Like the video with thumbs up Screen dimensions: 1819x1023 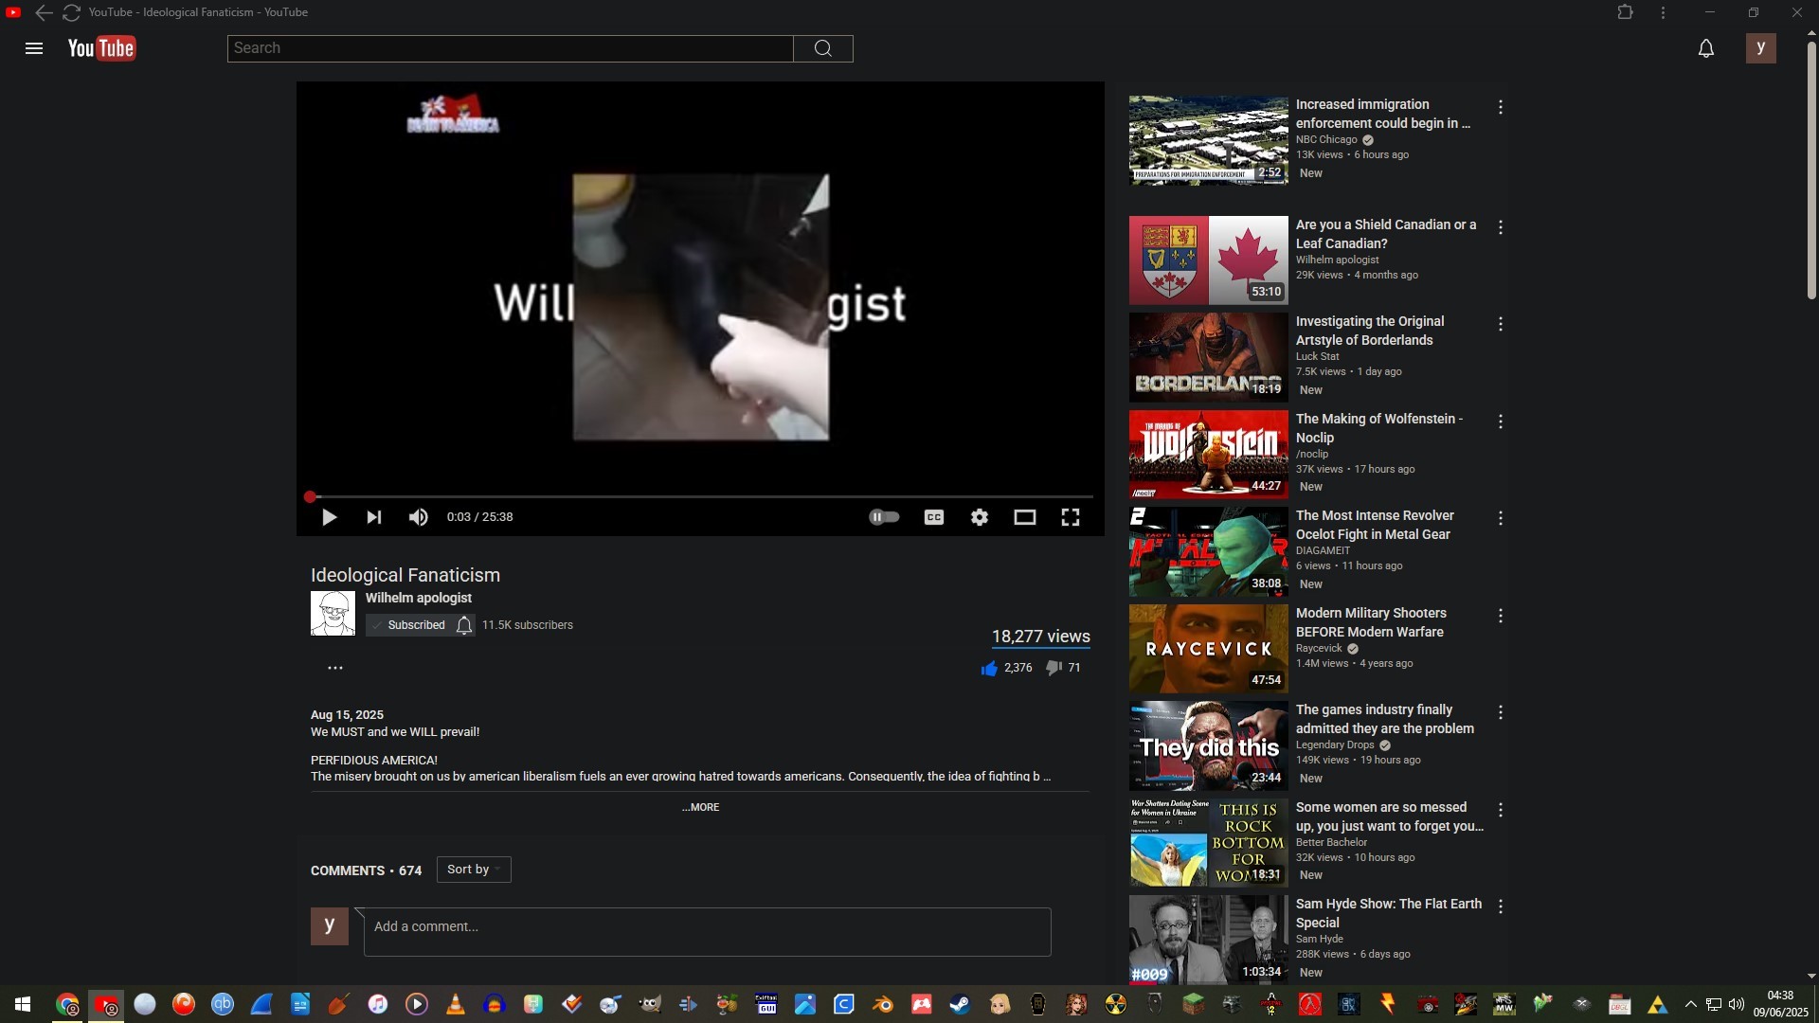(990, 669)
